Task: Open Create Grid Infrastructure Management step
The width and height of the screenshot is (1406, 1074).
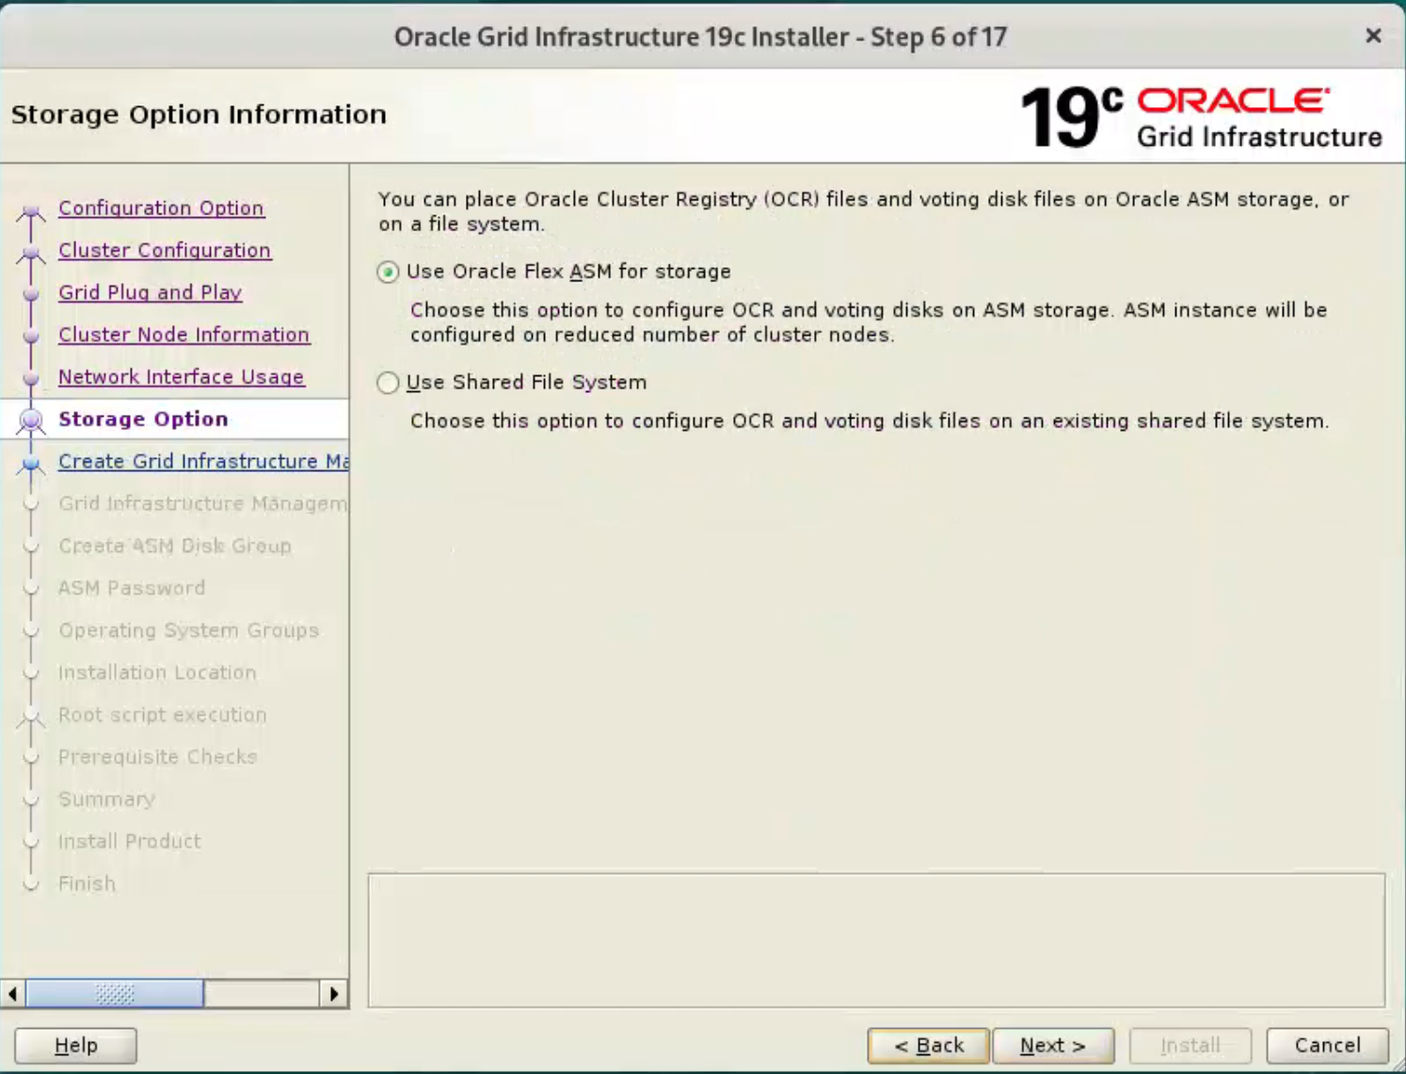Action: pyautogui.click(x=202, y=462)
